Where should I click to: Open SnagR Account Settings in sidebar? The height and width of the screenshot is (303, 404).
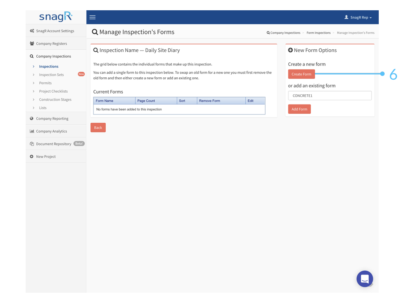click(55, 30)
